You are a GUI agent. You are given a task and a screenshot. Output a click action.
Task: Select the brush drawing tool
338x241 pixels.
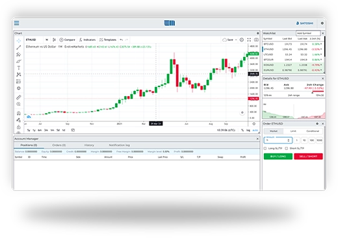[x=19, y=61]
